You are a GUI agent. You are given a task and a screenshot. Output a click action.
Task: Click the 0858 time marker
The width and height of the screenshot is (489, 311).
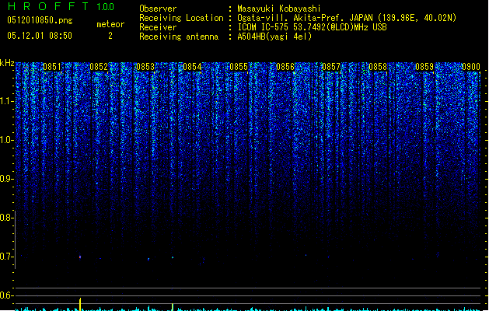378,67
